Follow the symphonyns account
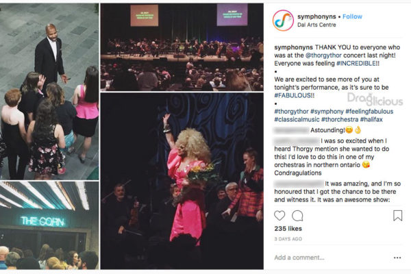411x274 pixels. click(352, 16)
